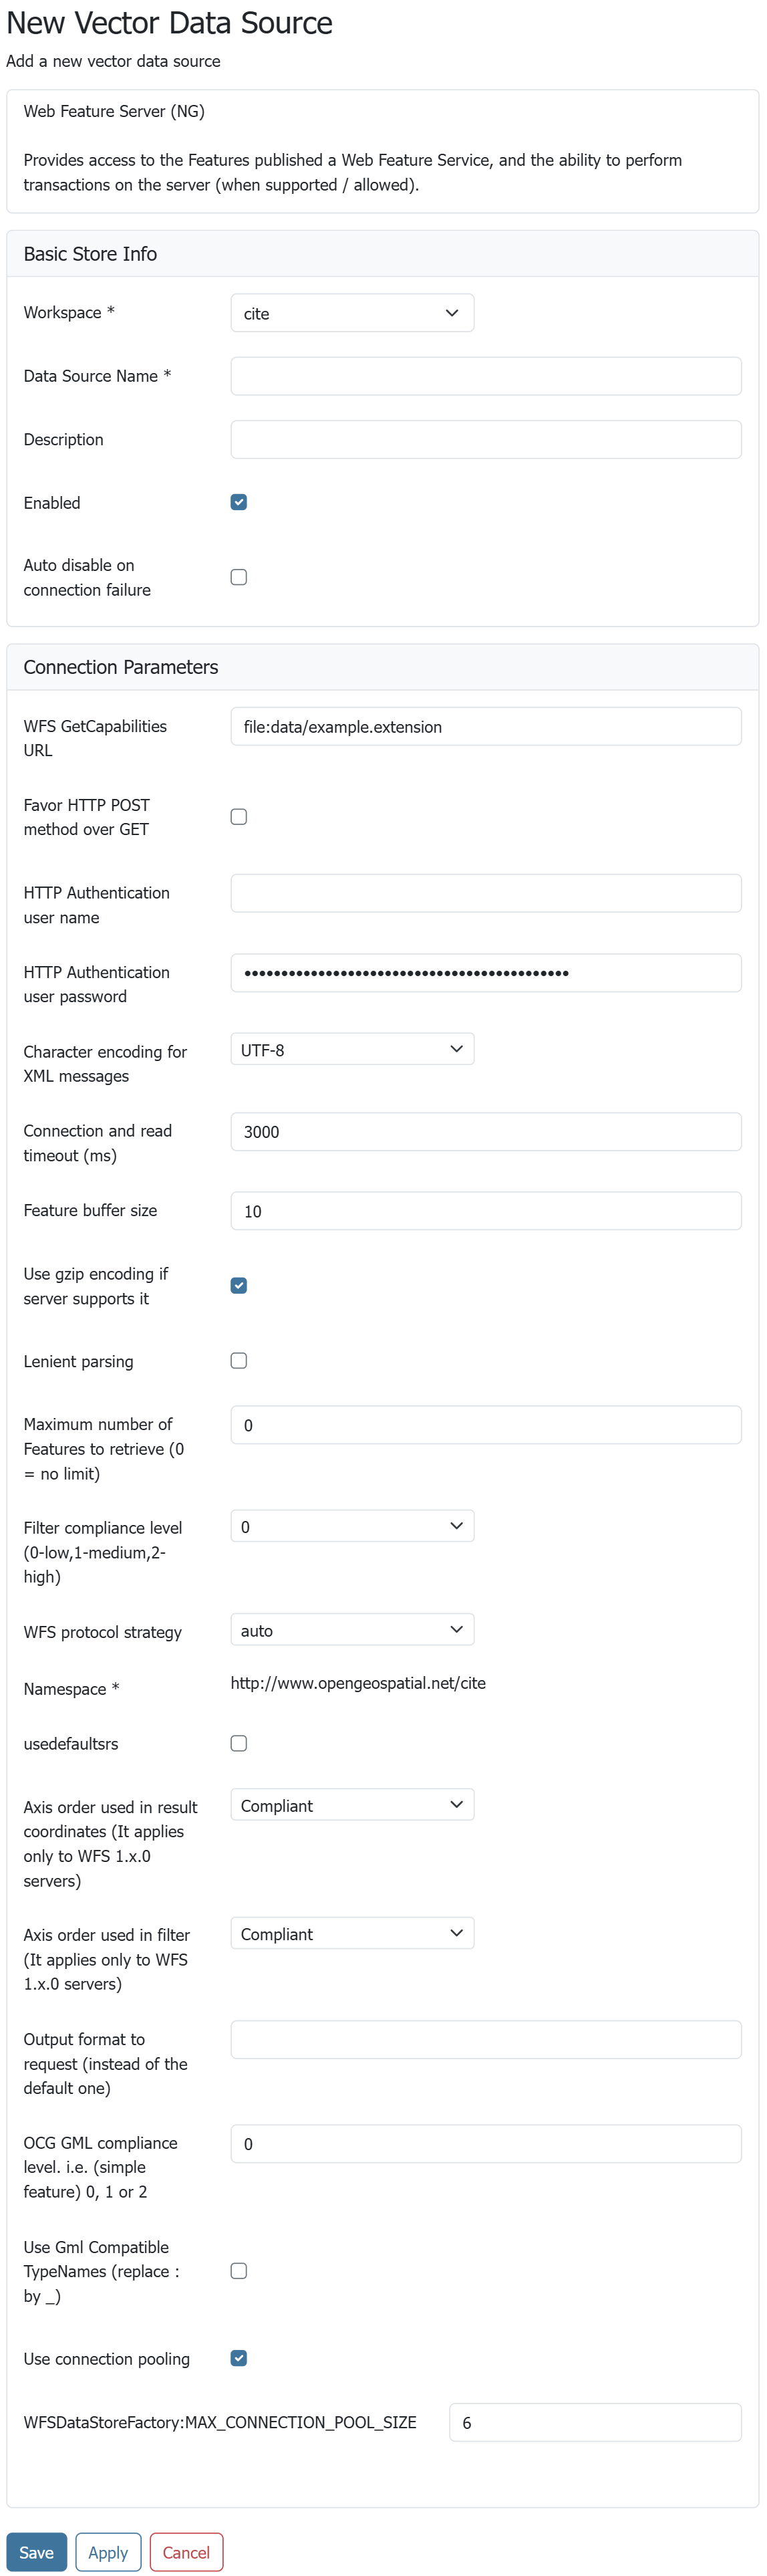Click the Cancel button
767x2576 pixels.
[186, 2552]
